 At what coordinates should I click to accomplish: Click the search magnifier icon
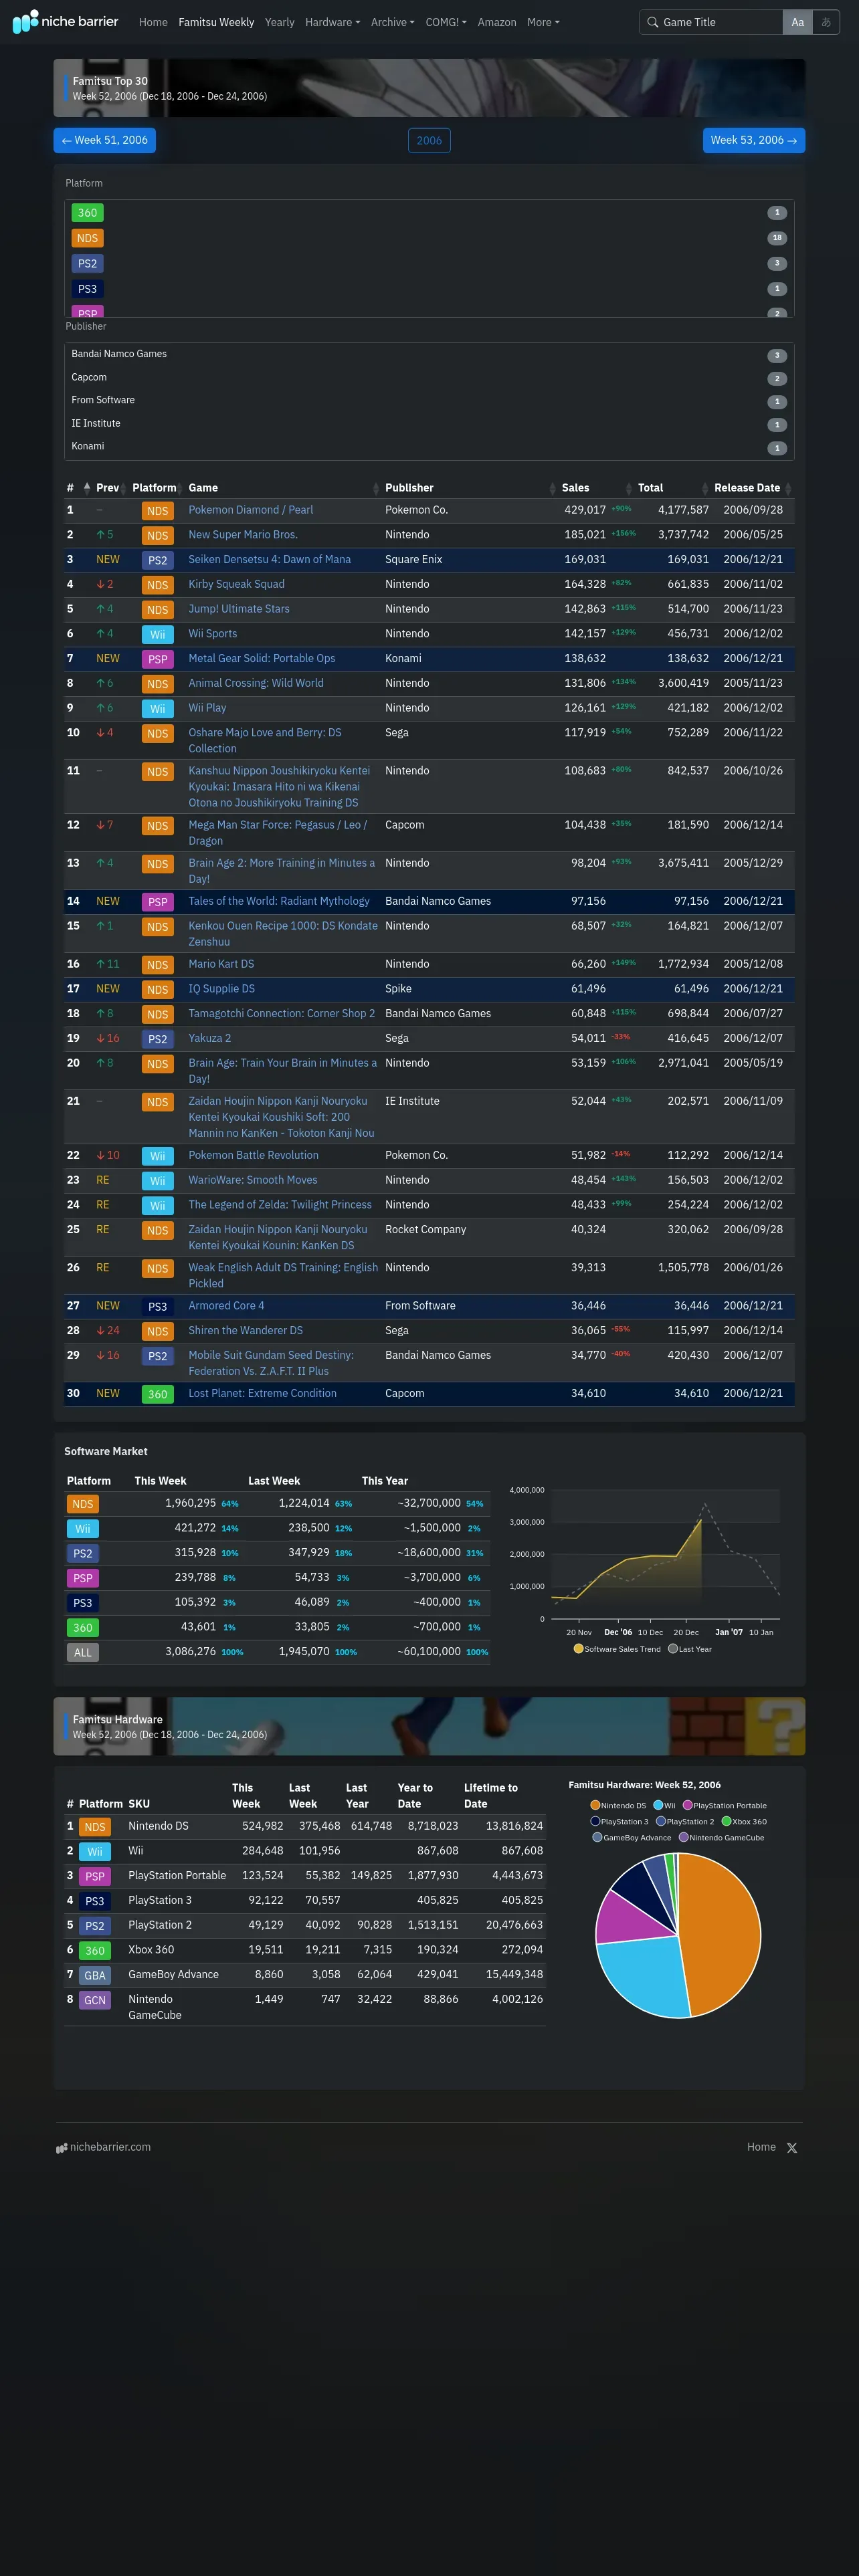pos(652,22)
